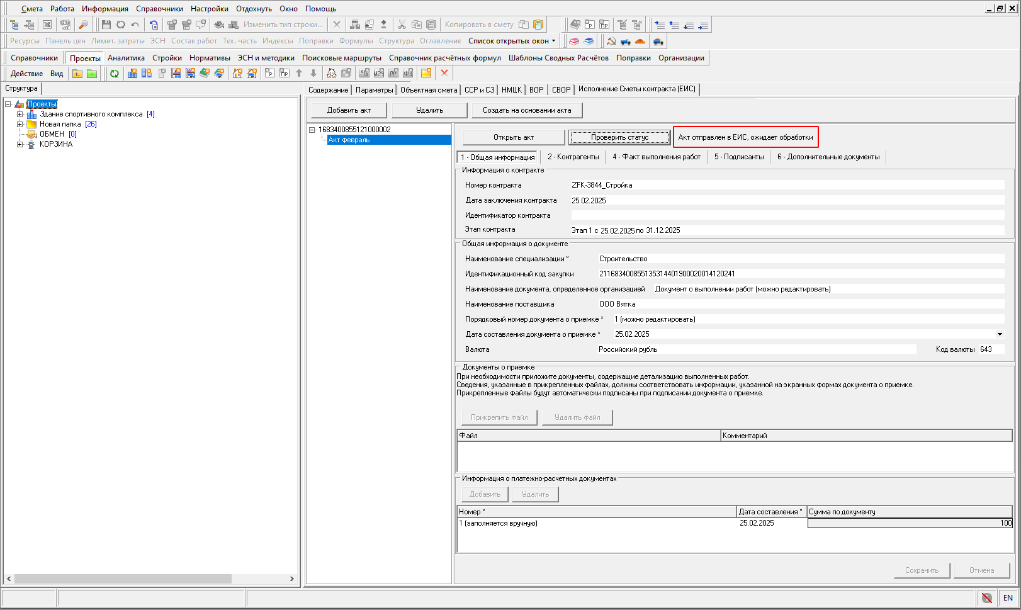This screenshot has height=610, width=1021.
Task: Switch to the Объектная смета tab
Action: coord(429,89)
